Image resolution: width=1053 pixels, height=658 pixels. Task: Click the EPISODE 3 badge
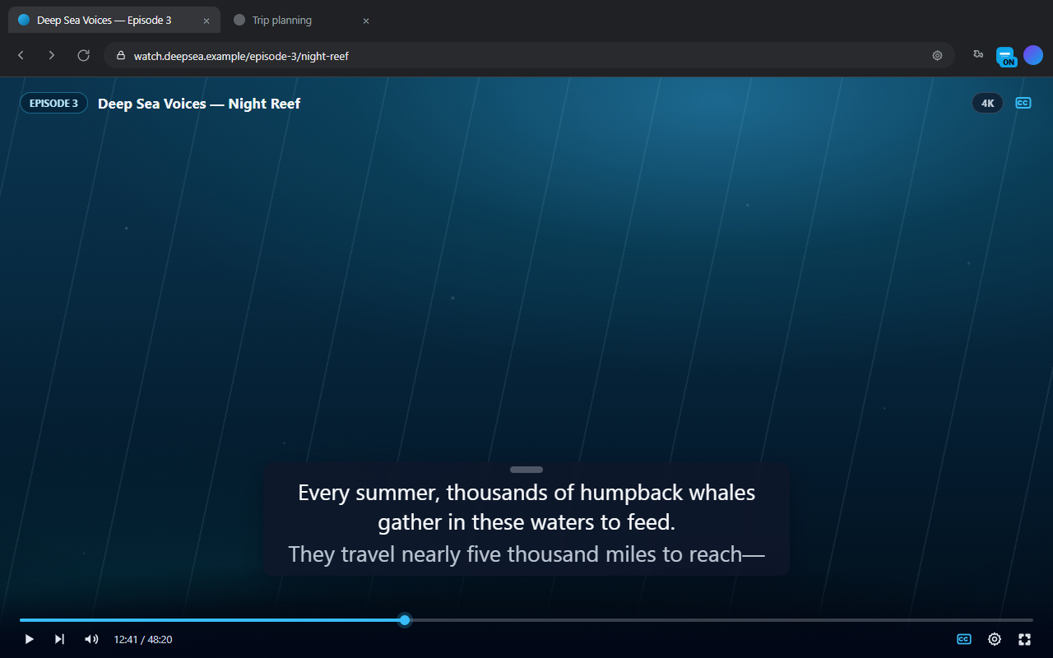coord(53,104)
